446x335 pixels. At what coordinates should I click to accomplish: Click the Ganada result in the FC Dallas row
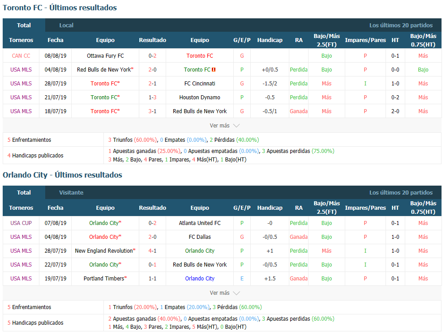click(299, 237)
